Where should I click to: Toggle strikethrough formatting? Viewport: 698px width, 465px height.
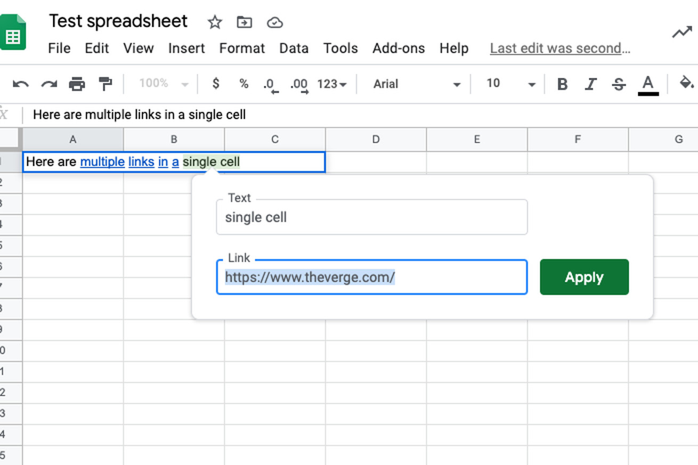[619, 84]
